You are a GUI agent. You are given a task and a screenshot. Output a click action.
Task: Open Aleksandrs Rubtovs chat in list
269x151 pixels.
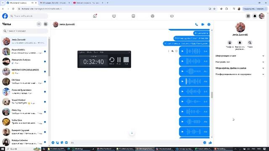pyautogui.click(x=24, y=62)
